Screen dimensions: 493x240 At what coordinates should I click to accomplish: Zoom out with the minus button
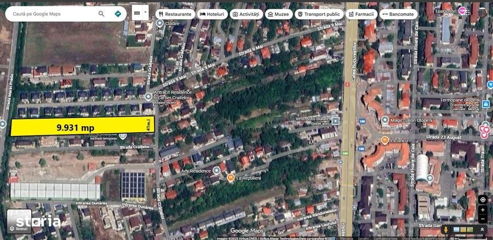[x=483, y=218]
